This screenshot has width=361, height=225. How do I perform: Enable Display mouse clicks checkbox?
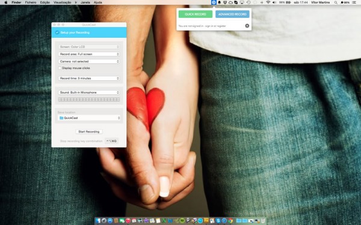point(60,68)
